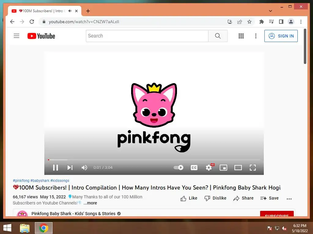
Task: Open Chrome profile avatar
Action: pos(291,22)
